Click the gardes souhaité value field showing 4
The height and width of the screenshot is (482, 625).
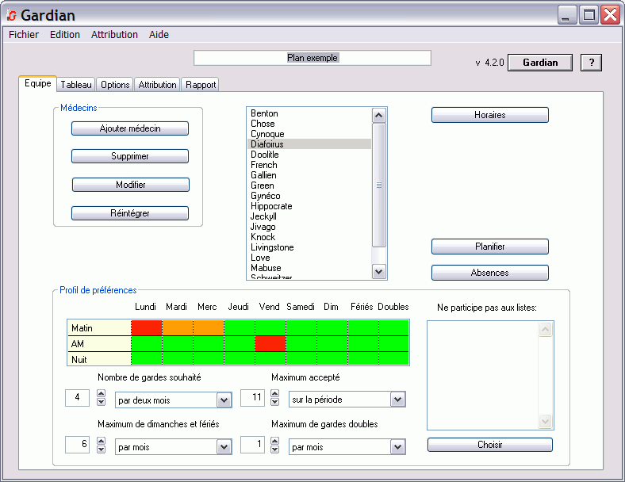(77, 397)
